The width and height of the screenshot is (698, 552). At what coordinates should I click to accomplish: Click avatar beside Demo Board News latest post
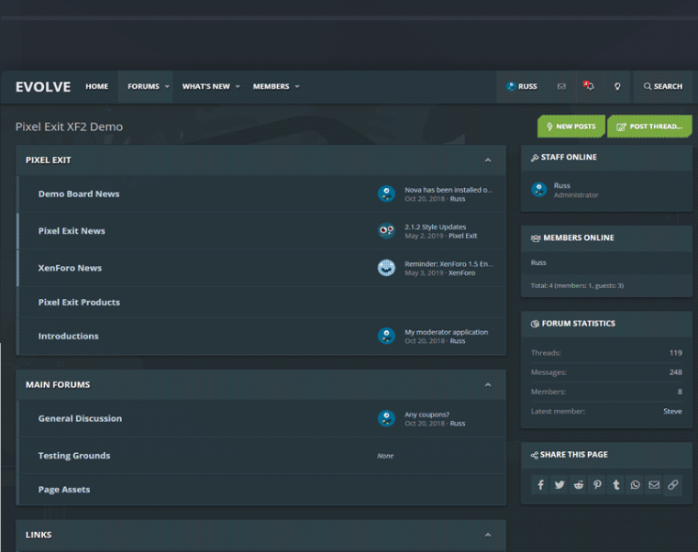386,194
